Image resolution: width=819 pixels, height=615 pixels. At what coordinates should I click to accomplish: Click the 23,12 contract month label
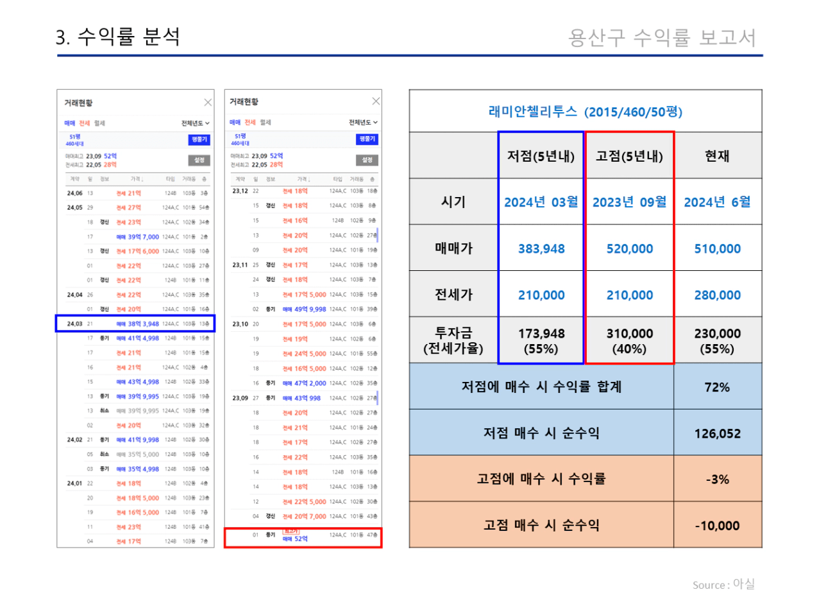point(240,191)
